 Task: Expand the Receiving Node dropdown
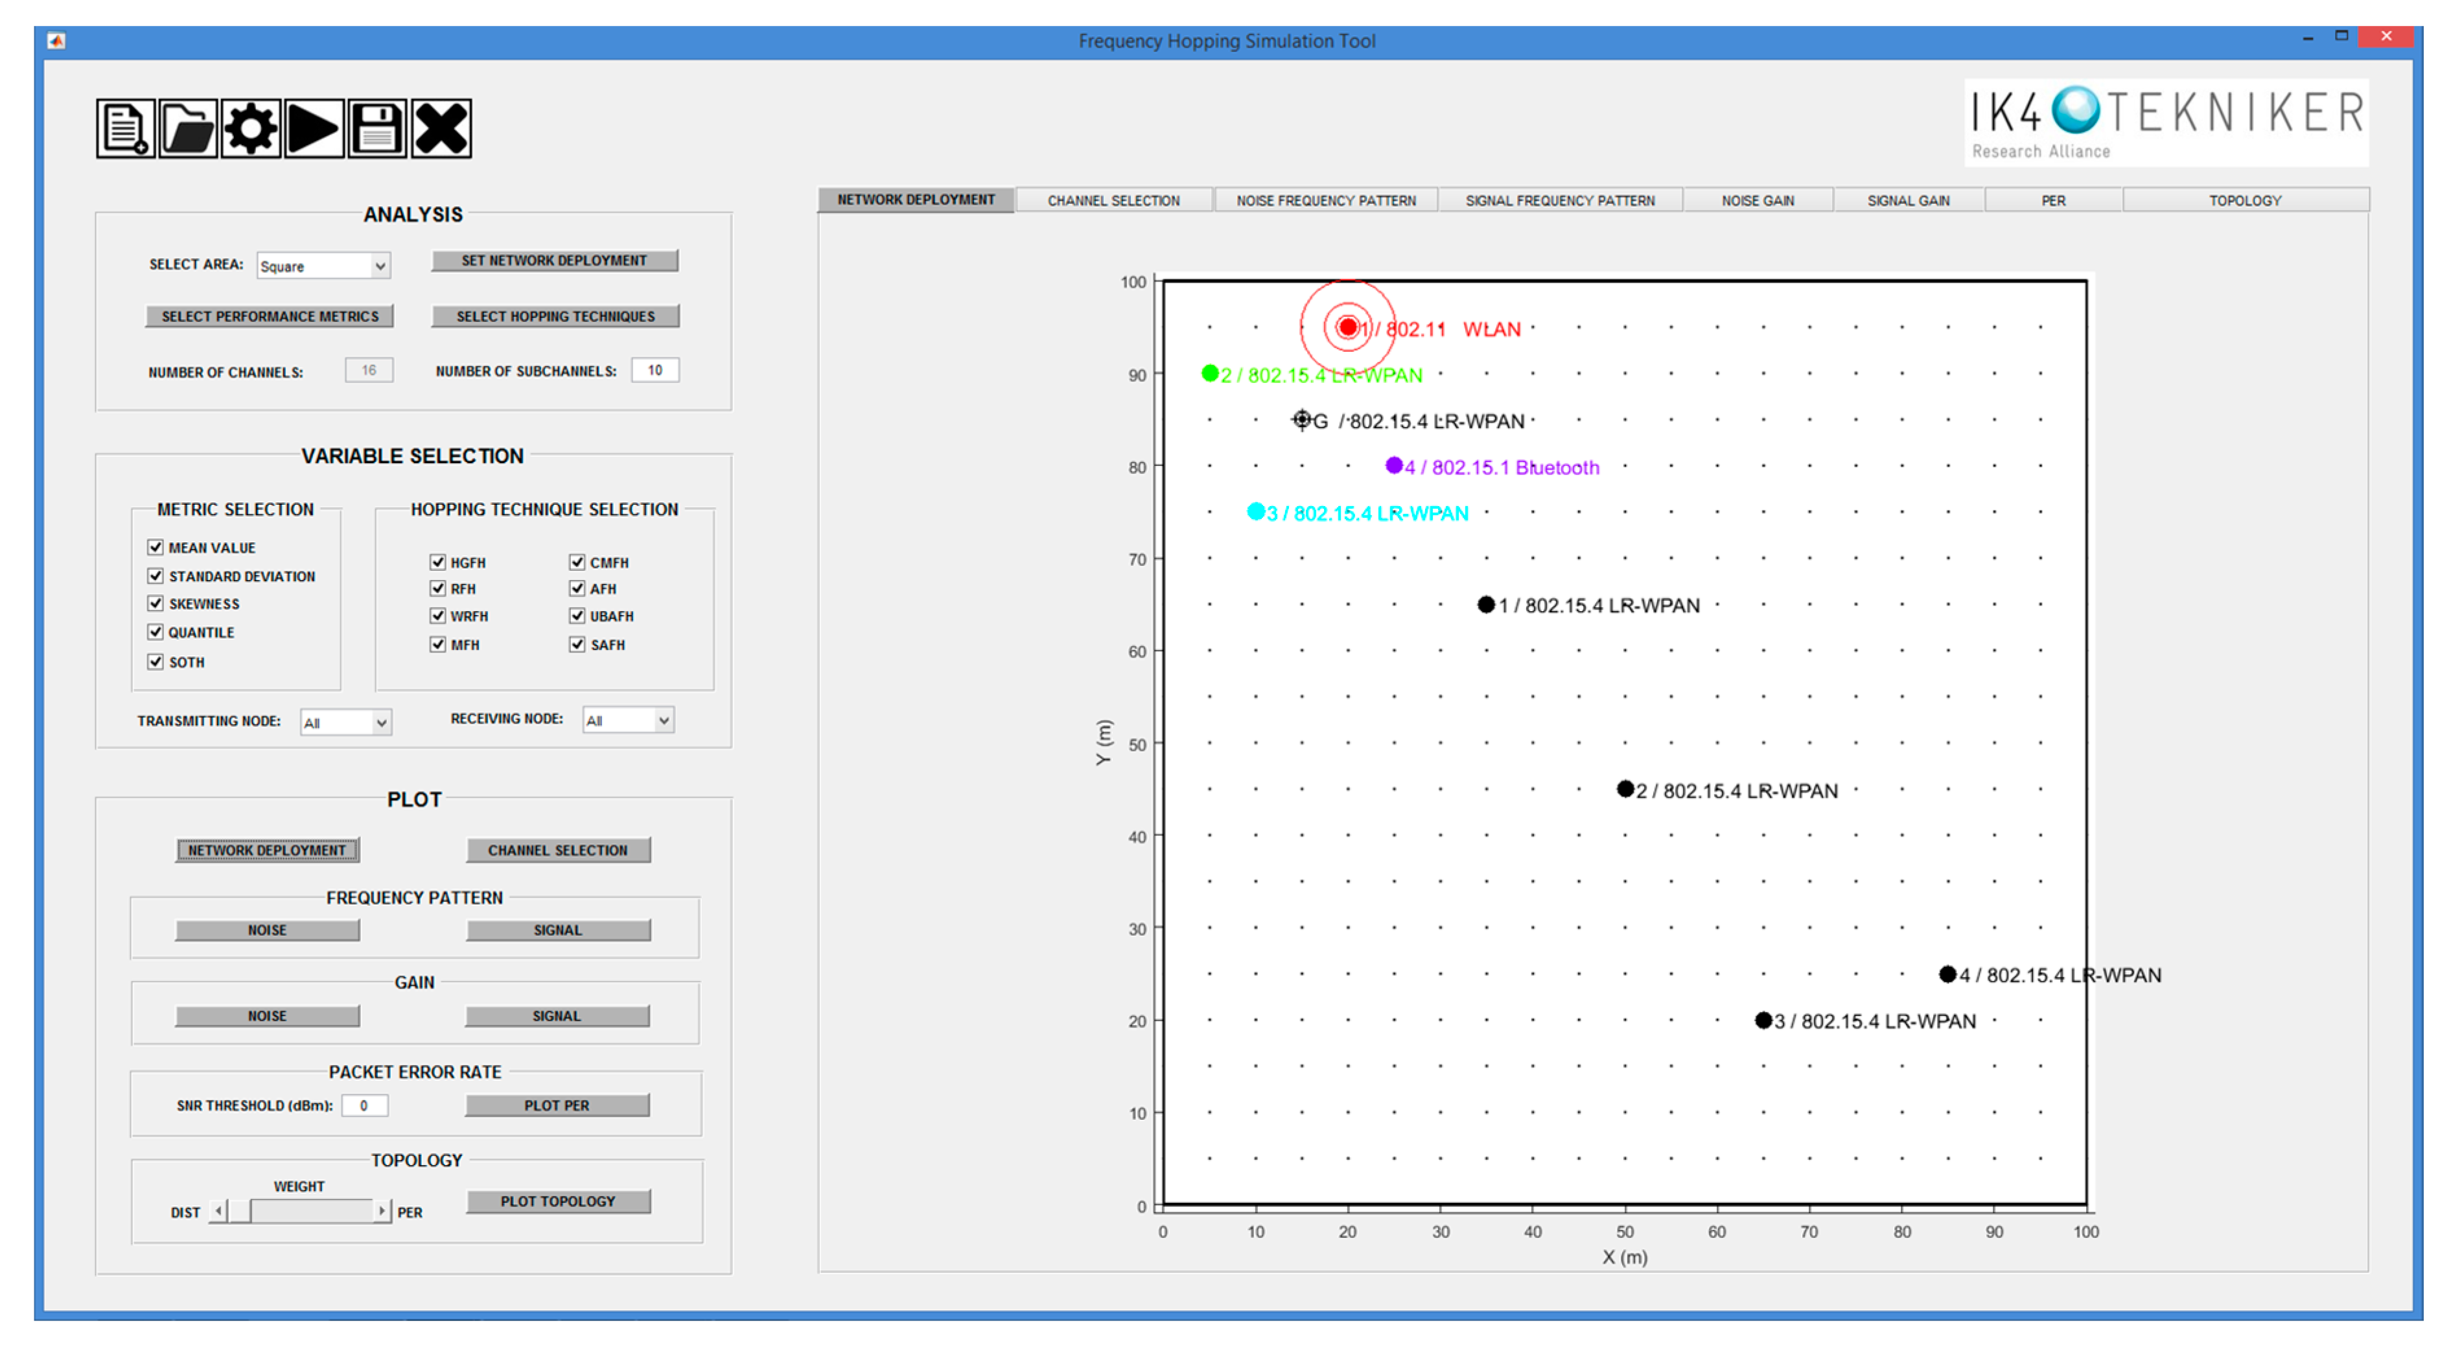coord(627,721)
